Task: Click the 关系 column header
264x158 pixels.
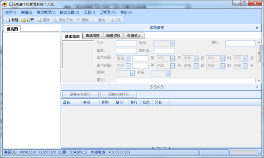Action: coord(90,102)
